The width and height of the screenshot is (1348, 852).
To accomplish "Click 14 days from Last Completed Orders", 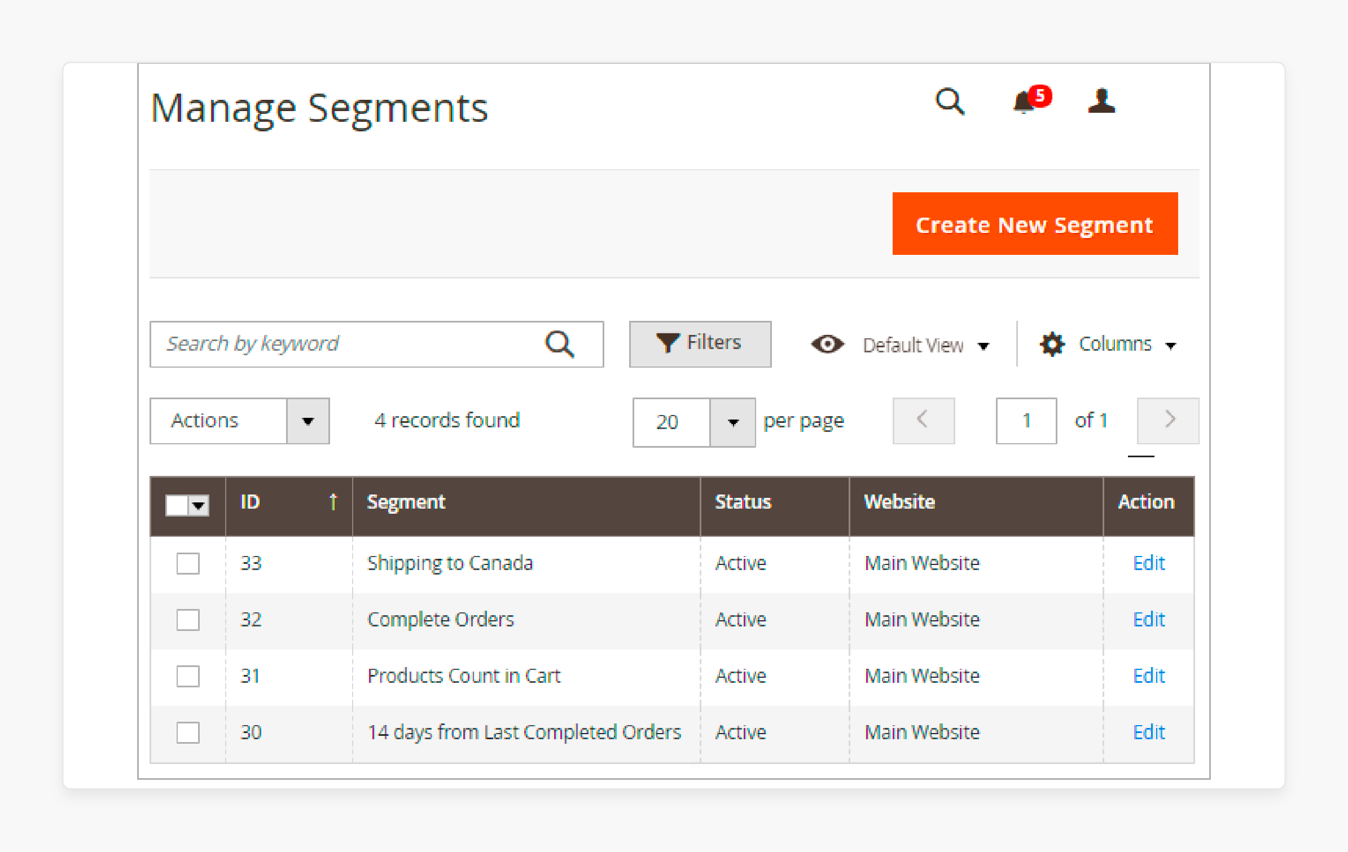I will [524, 732].
